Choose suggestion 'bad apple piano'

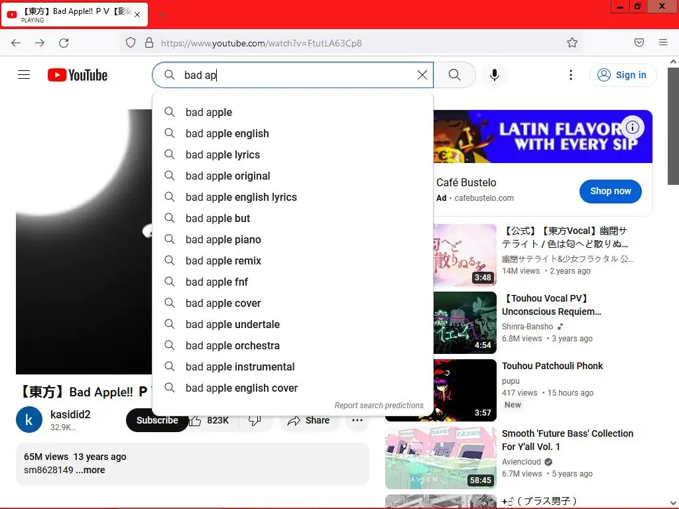(x=292, y=239)
